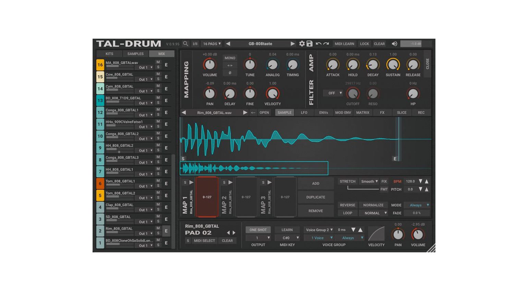This screenshot has width=528, height=291.
Task: Open the settings gear icon
Action: tap(302, 43)
